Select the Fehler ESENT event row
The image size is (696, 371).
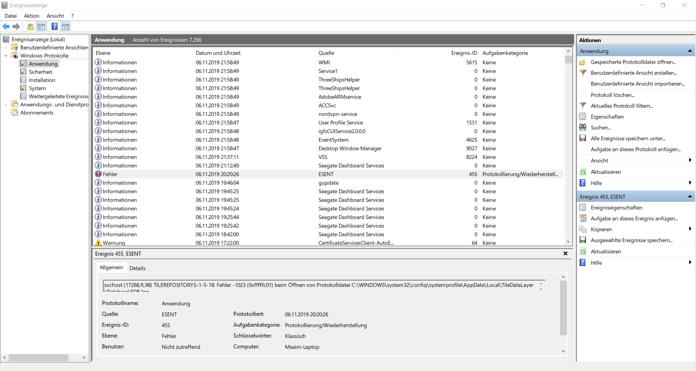pyautogui.click(x=254, y=174)
